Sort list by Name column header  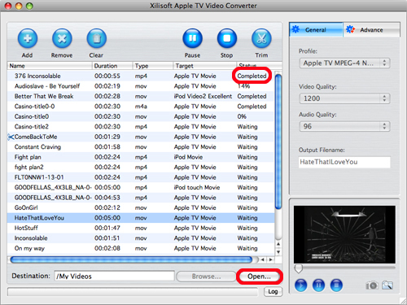[x=50, y=66]
